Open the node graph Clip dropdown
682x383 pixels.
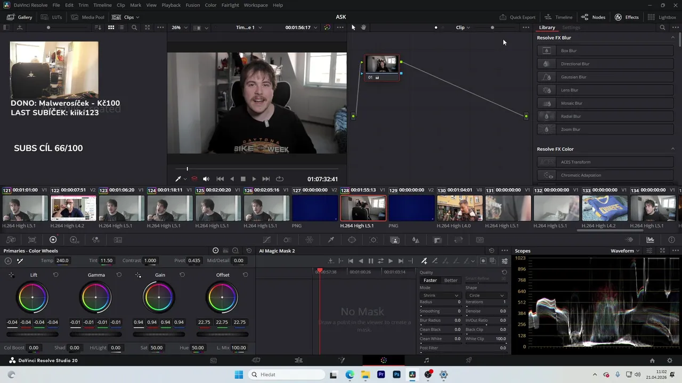(463, 28)
